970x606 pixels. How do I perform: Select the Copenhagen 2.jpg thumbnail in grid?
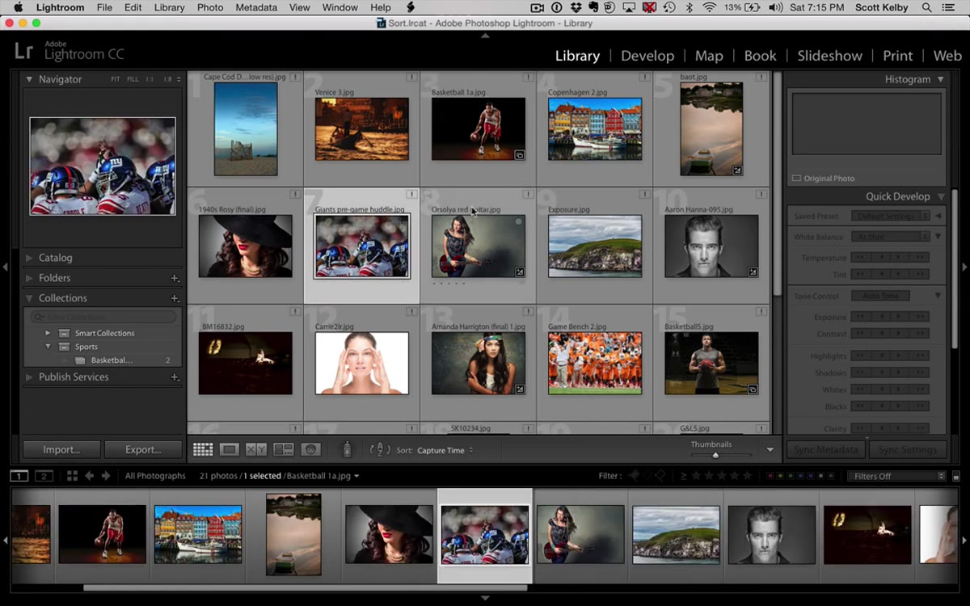(x=595, y=129)
